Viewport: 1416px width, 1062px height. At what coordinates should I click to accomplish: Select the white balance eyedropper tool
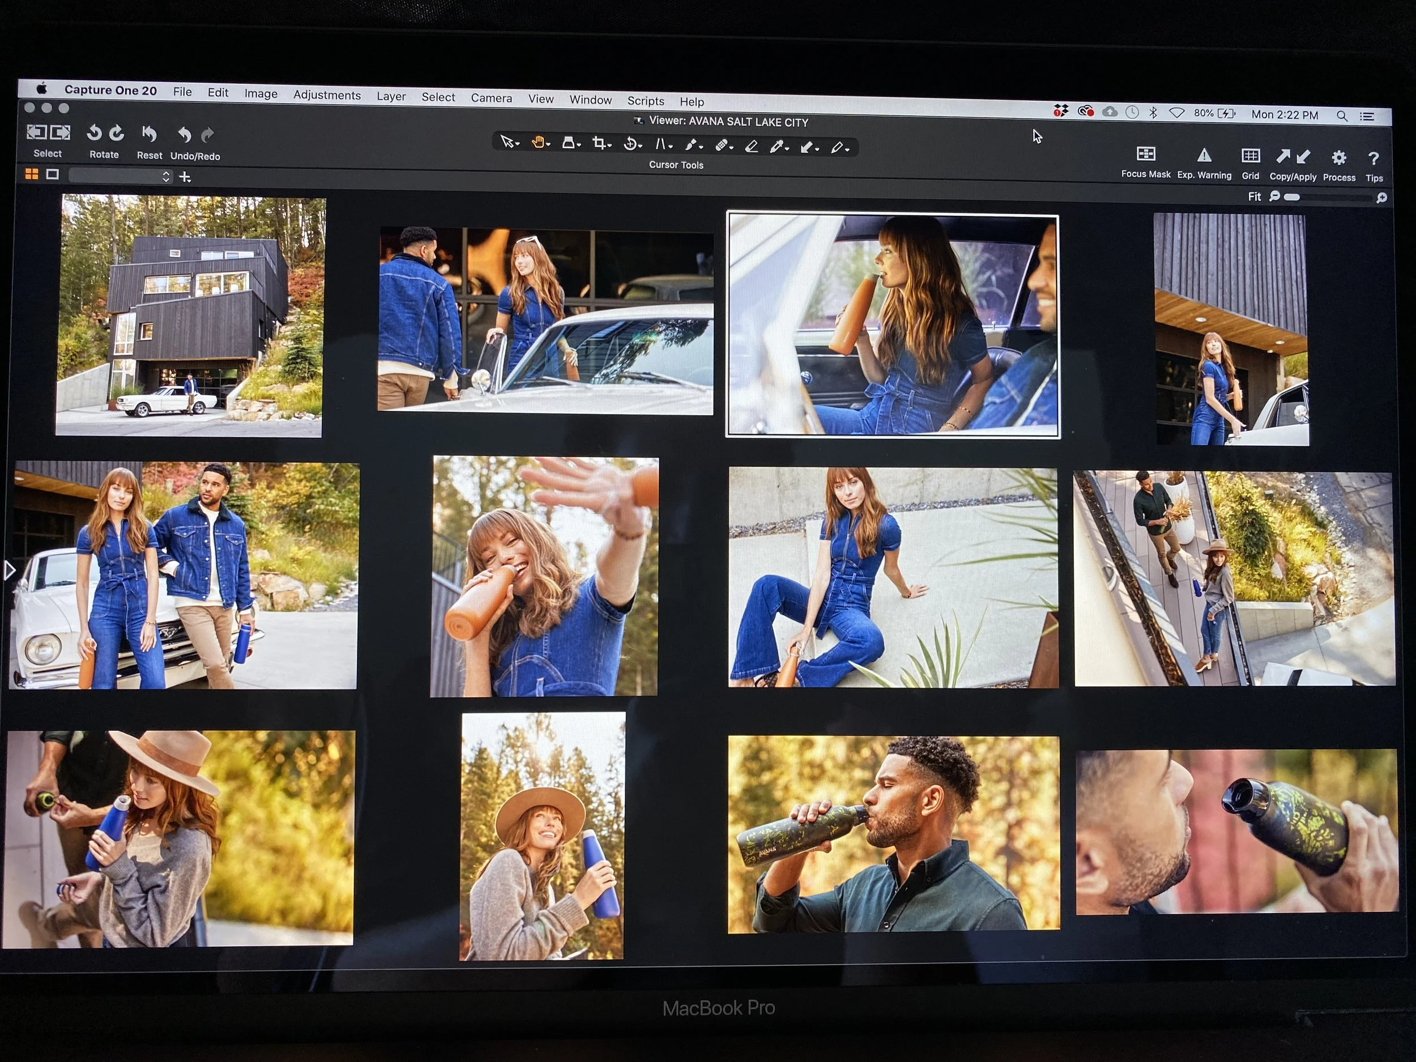coord(777,147)
